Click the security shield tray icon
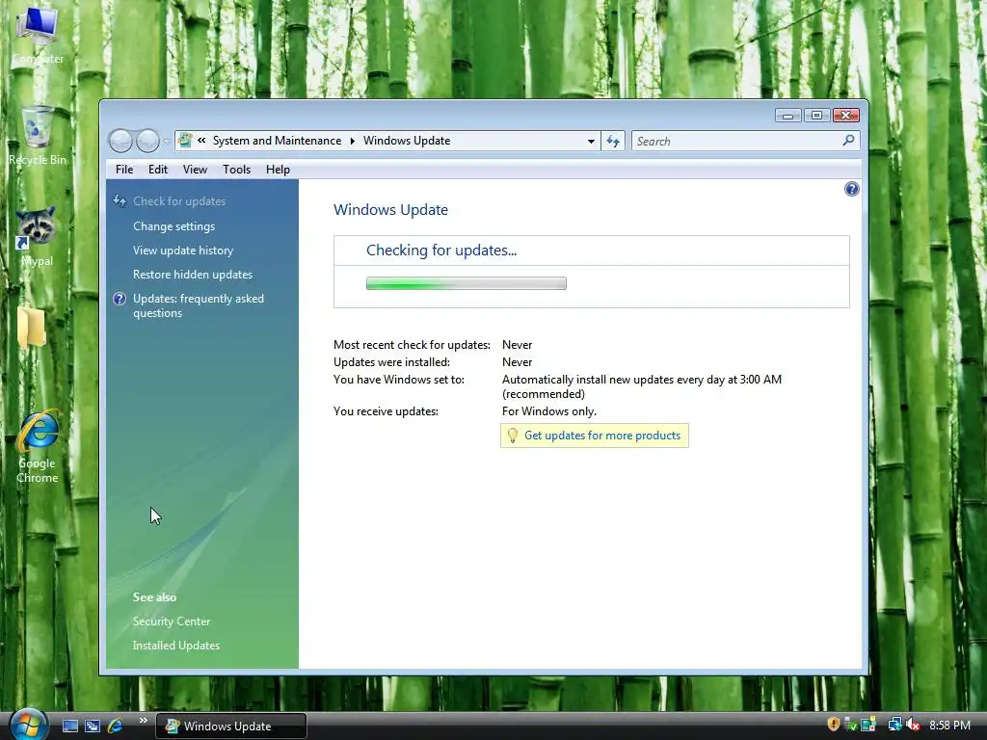Screen dimensions: 987x740 click(x=834, y=725)
